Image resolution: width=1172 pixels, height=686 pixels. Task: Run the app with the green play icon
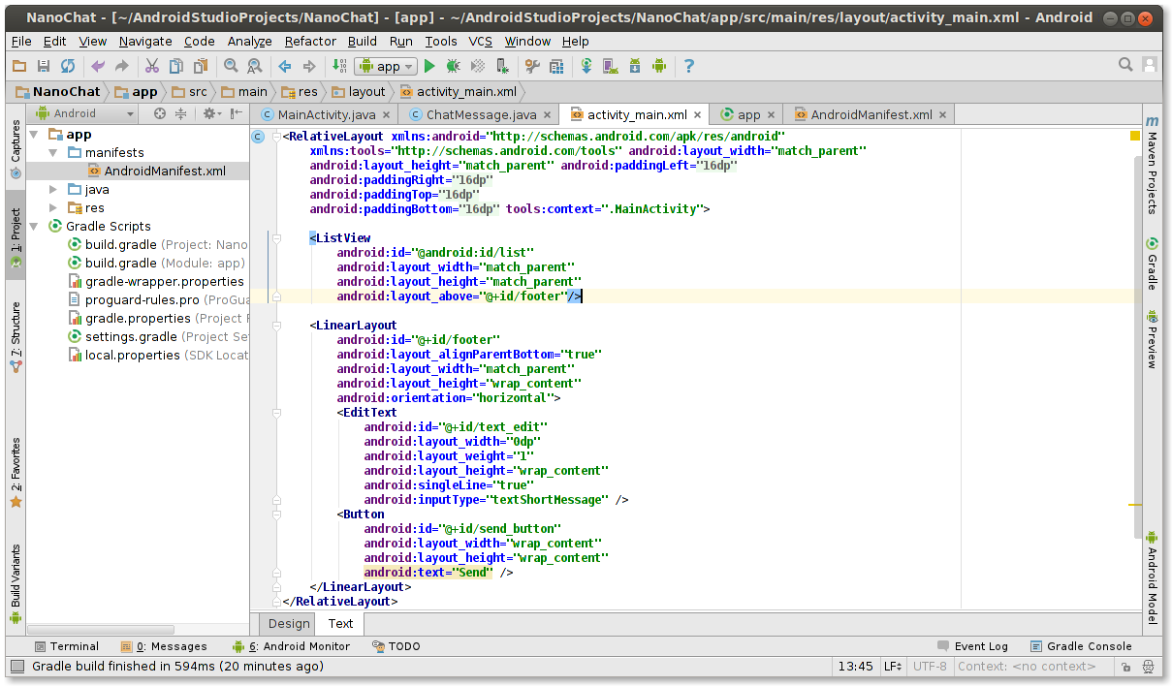tap(429, 66)
